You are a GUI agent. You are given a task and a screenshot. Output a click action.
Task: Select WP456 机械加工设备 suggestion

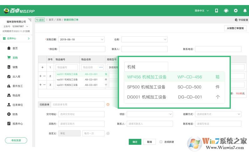coord(174,77)
